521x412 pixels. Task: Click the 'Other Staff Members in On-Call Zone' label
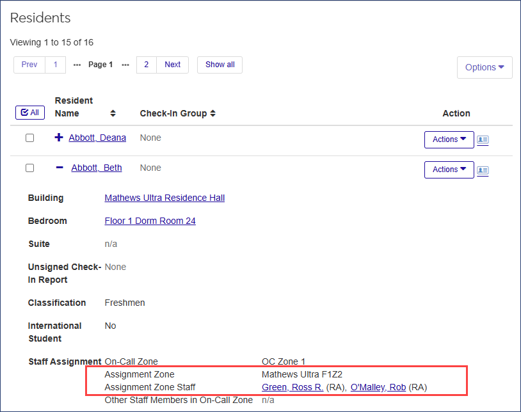coord(179,400)
